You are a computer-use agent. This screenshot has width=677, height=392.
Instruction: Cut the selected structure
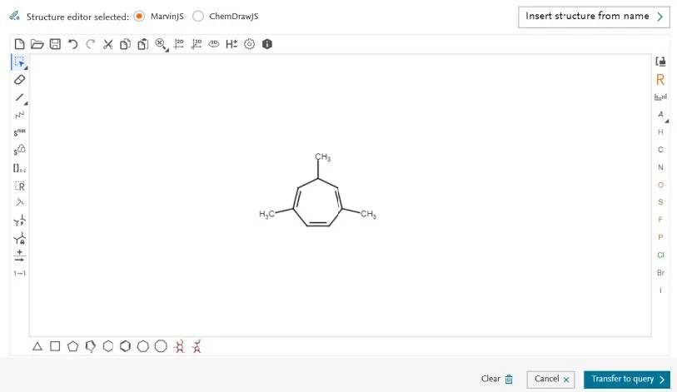click(108, 44)
